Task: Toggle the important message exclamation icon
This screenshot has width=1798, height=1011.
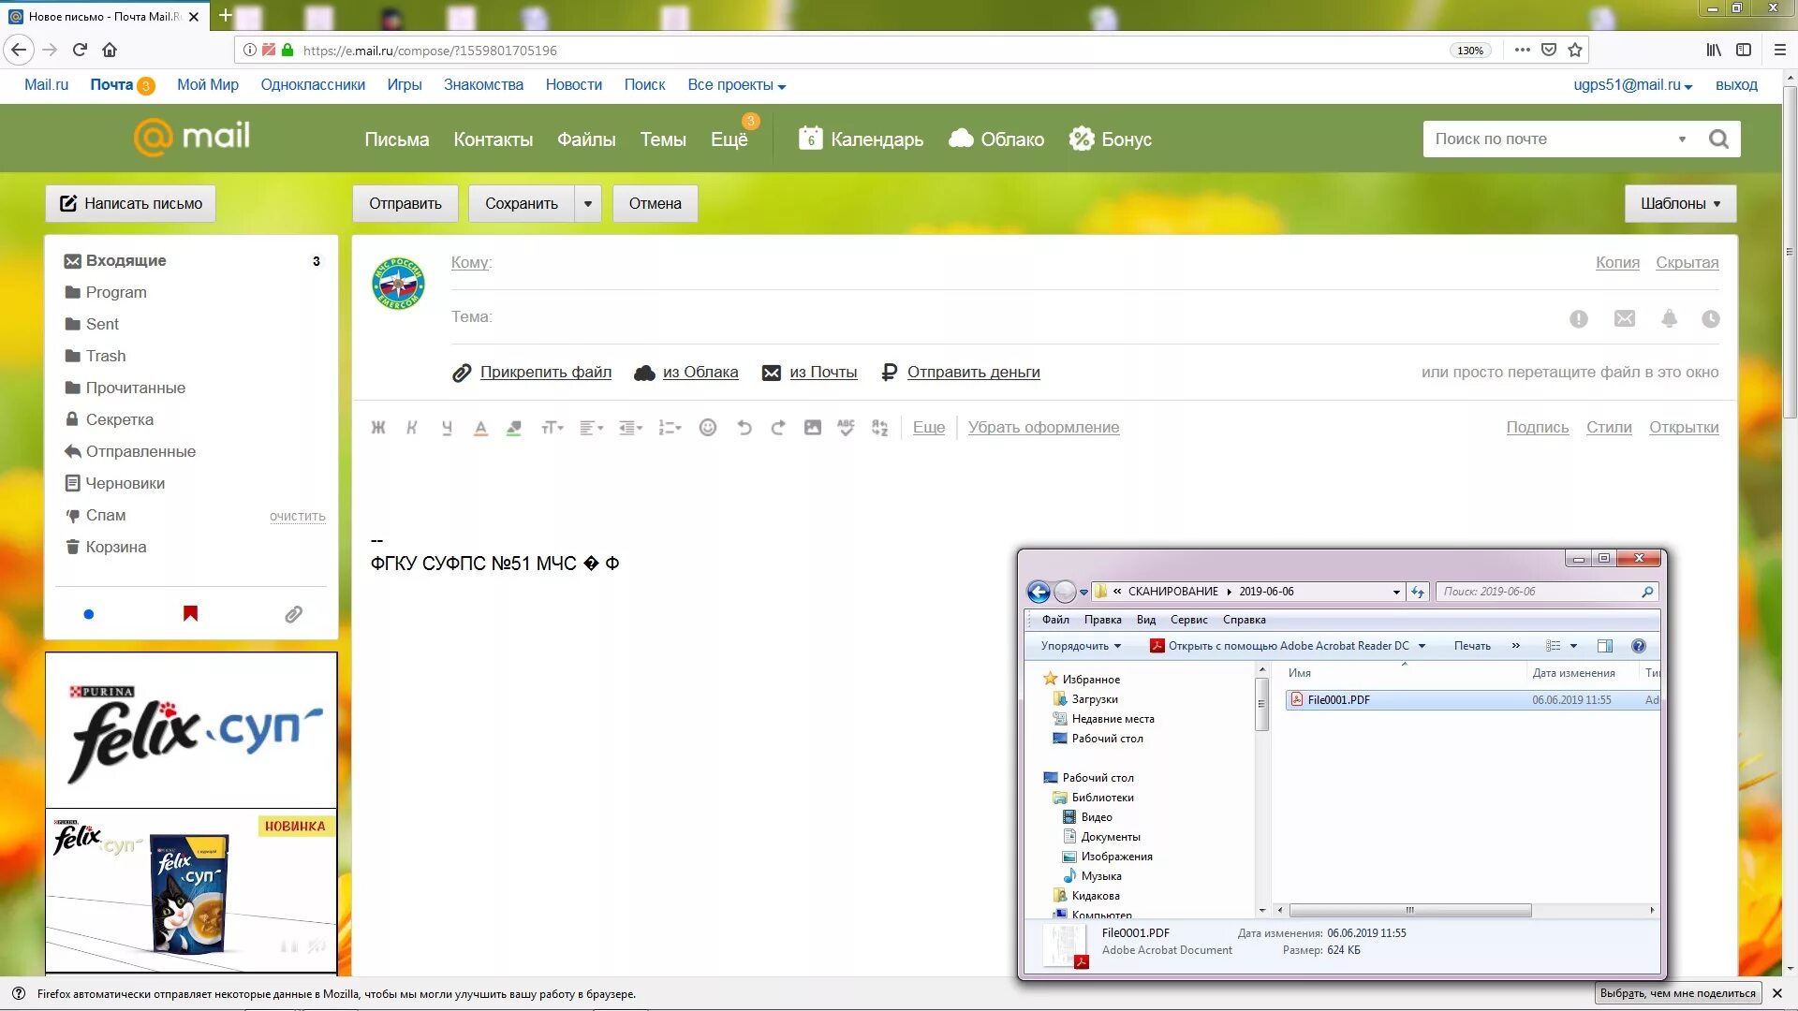Action: (1579, 319)
